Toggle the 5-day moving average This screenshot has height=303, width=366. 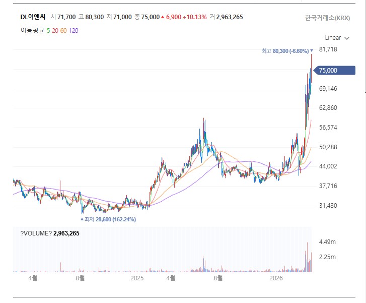tap(48, 31)
